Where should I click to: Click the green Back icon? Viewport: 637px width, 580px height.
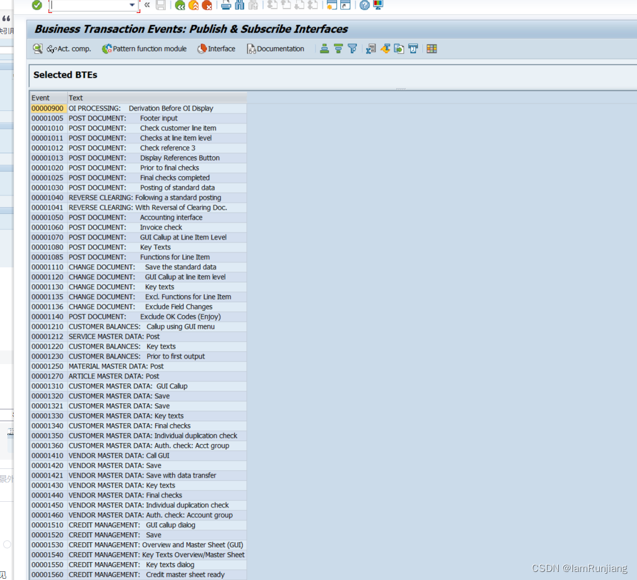pyautogui.click(x=180, y=5)
